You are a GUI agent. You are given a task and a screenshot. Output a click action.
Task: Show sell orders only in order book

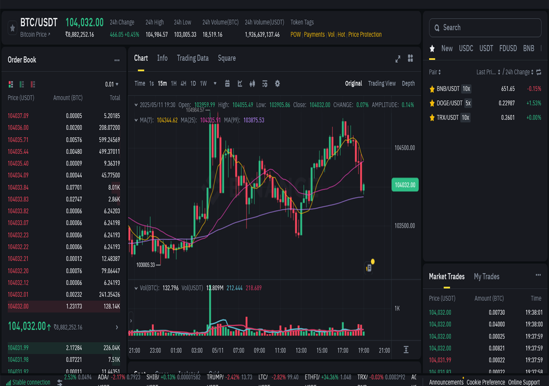[x=33, y=84]
